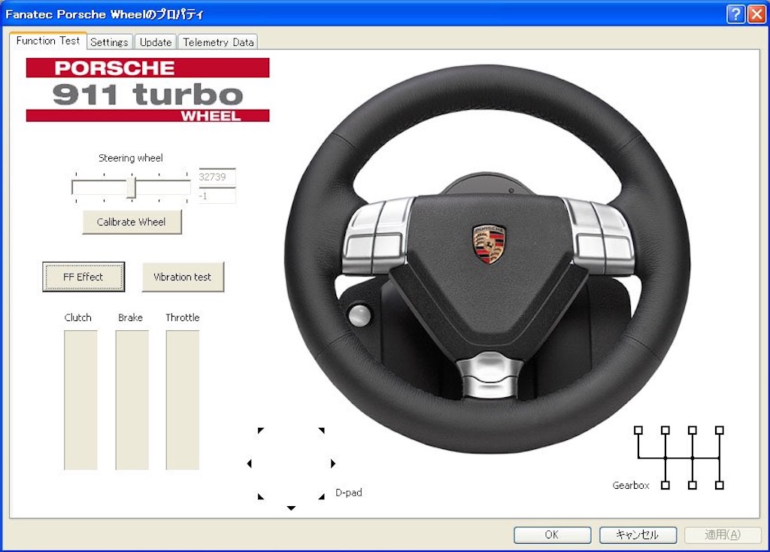Select the Function Test tab

(x=47, y=41)
